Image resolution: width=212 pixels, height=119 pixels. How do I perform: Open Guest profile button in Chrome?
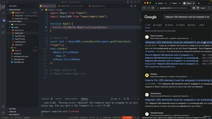point(201,8)
